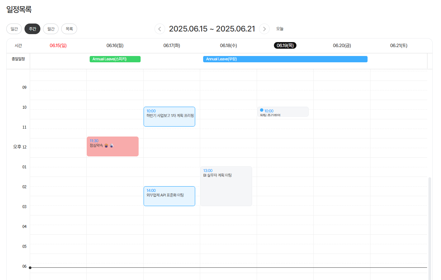
Task: Open 하반기 사업보고 1차 계획 프리핑 event
Action: [x=169, y=116]
